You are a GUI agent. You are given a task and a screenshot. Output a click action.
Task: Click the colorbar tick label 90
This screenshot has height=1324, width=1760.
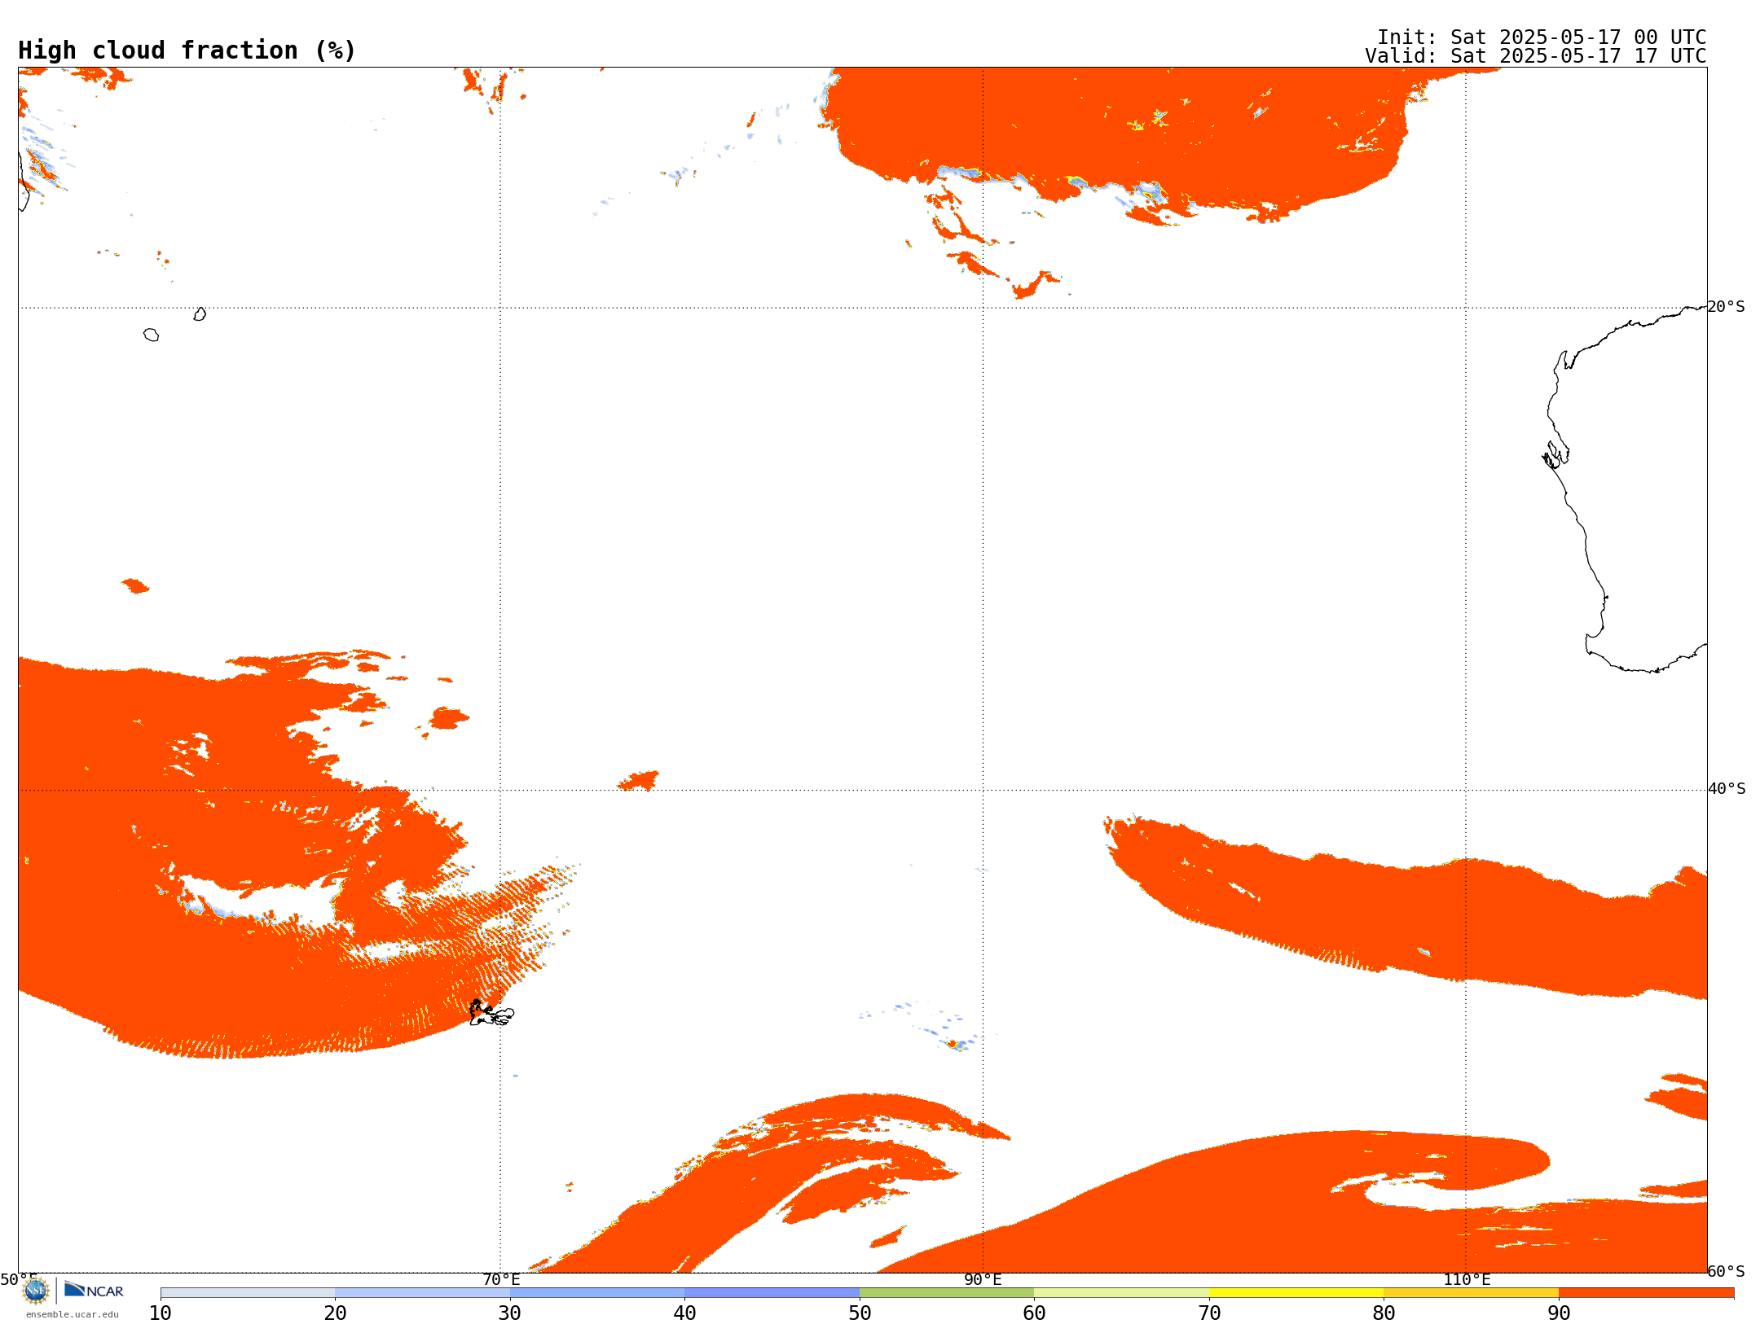(x=1559, y=1313)
